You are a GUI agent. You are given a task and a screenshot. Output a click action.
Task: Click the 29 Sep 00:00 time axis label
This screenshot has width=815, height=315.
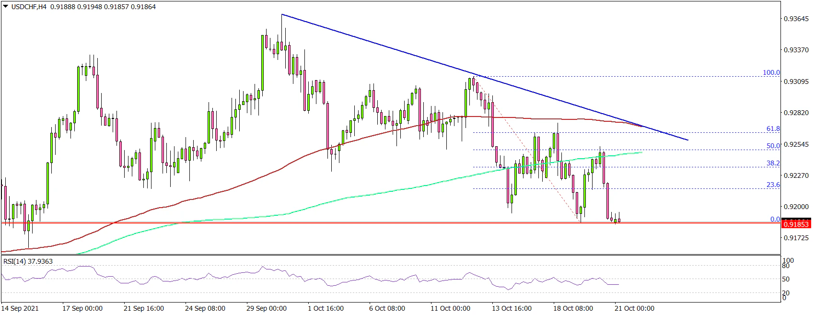267,308
